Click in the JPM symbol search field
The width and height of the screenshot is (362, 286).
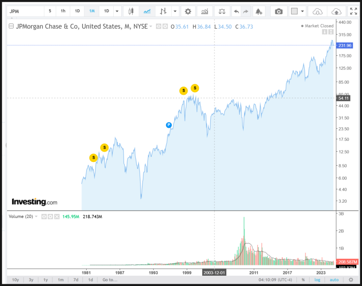tap(25, 11)
